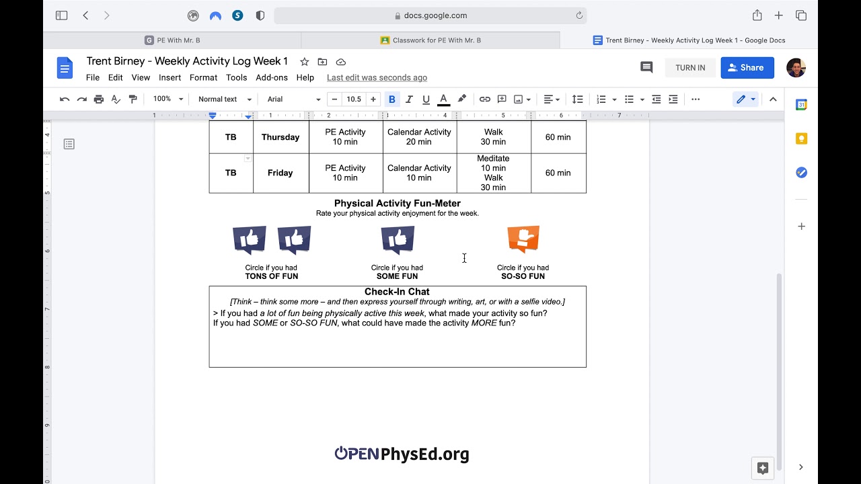Open bulleted list dropdown
Viewport: 861px width, 484px height.
coord(634,99)
